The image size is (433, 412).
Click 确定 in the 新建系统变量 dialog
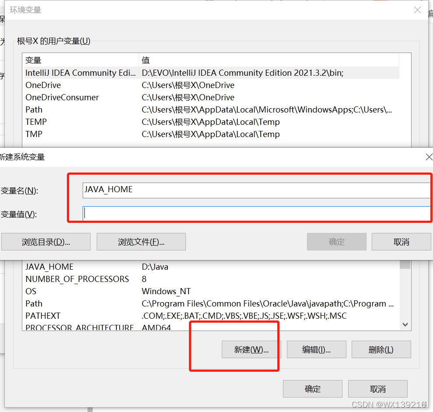pos(337,242)
